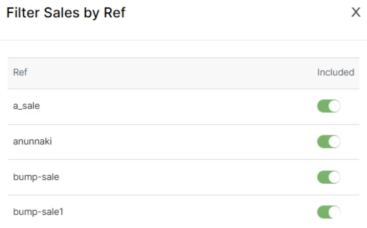This screenshot has width=367, height=228.
Task: Click the Filter Sales by Ref title
Action: 66,13
